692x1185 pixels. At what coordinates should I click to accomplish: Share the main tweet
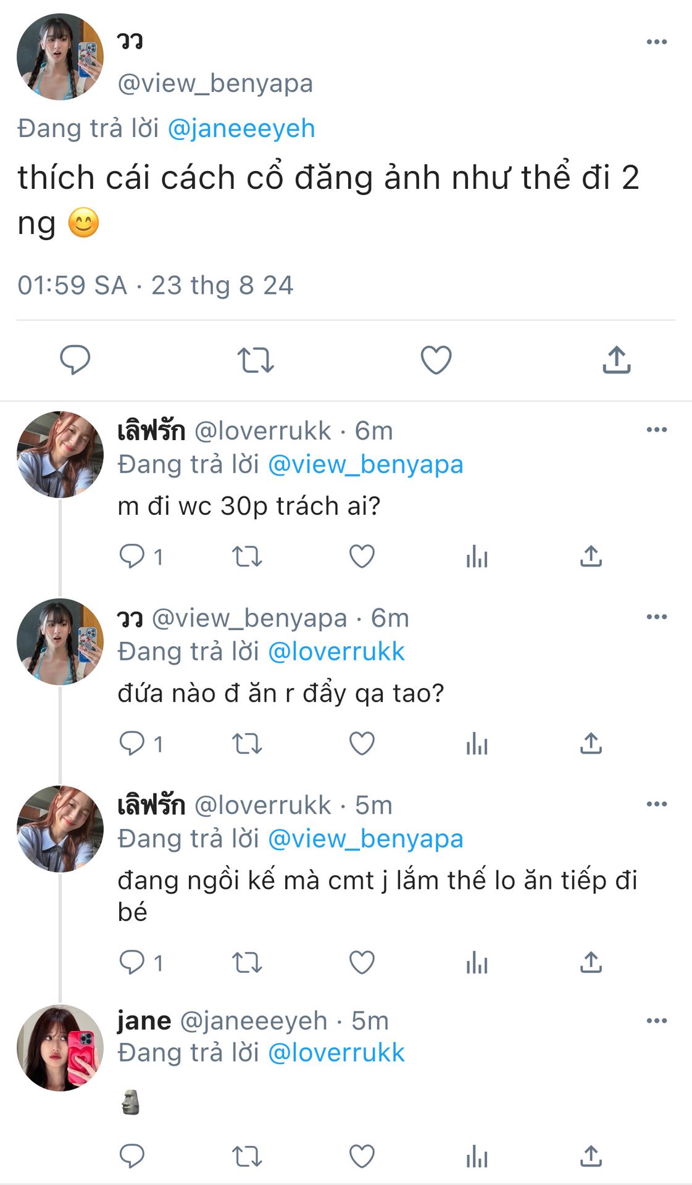pyautogui.click(x=616, y=360)
